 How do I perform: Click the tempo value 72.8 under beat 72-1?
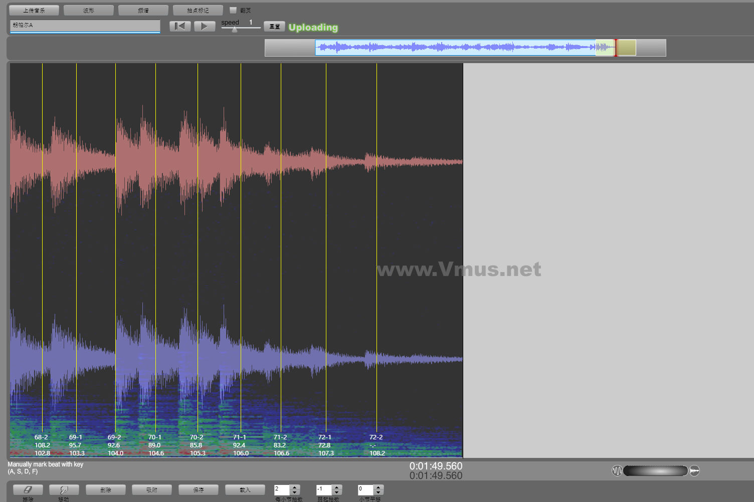tap(324, 445)
